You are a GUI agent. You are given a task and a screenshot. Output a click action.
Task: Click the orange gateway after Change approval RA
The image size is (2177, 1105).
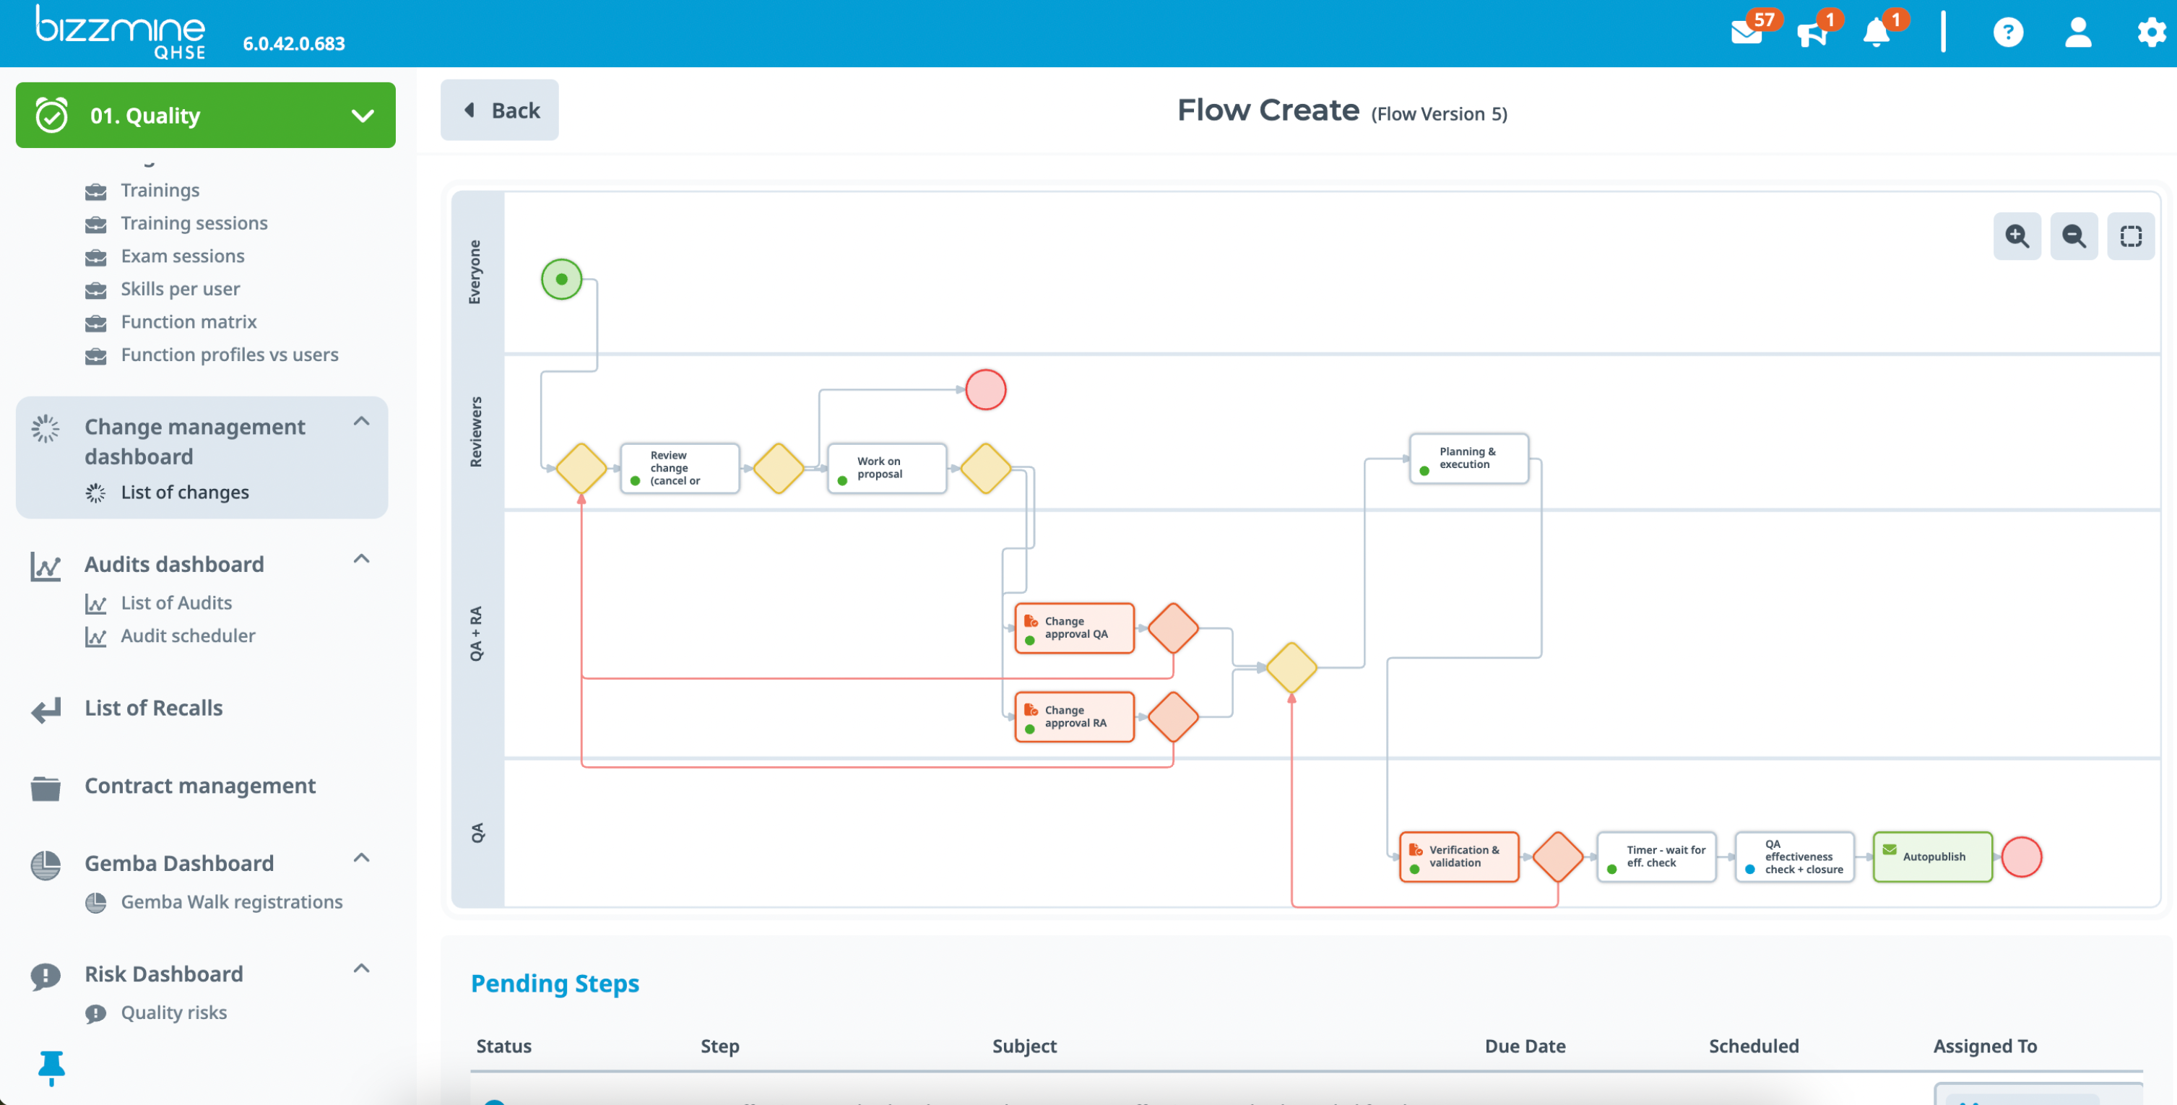[x=1173, y=716]
